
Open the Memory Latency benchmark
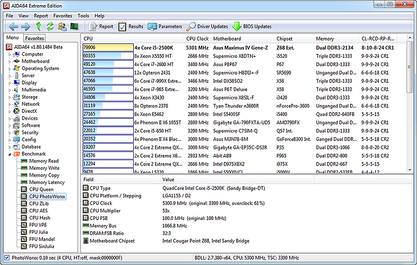pos(47,182)
